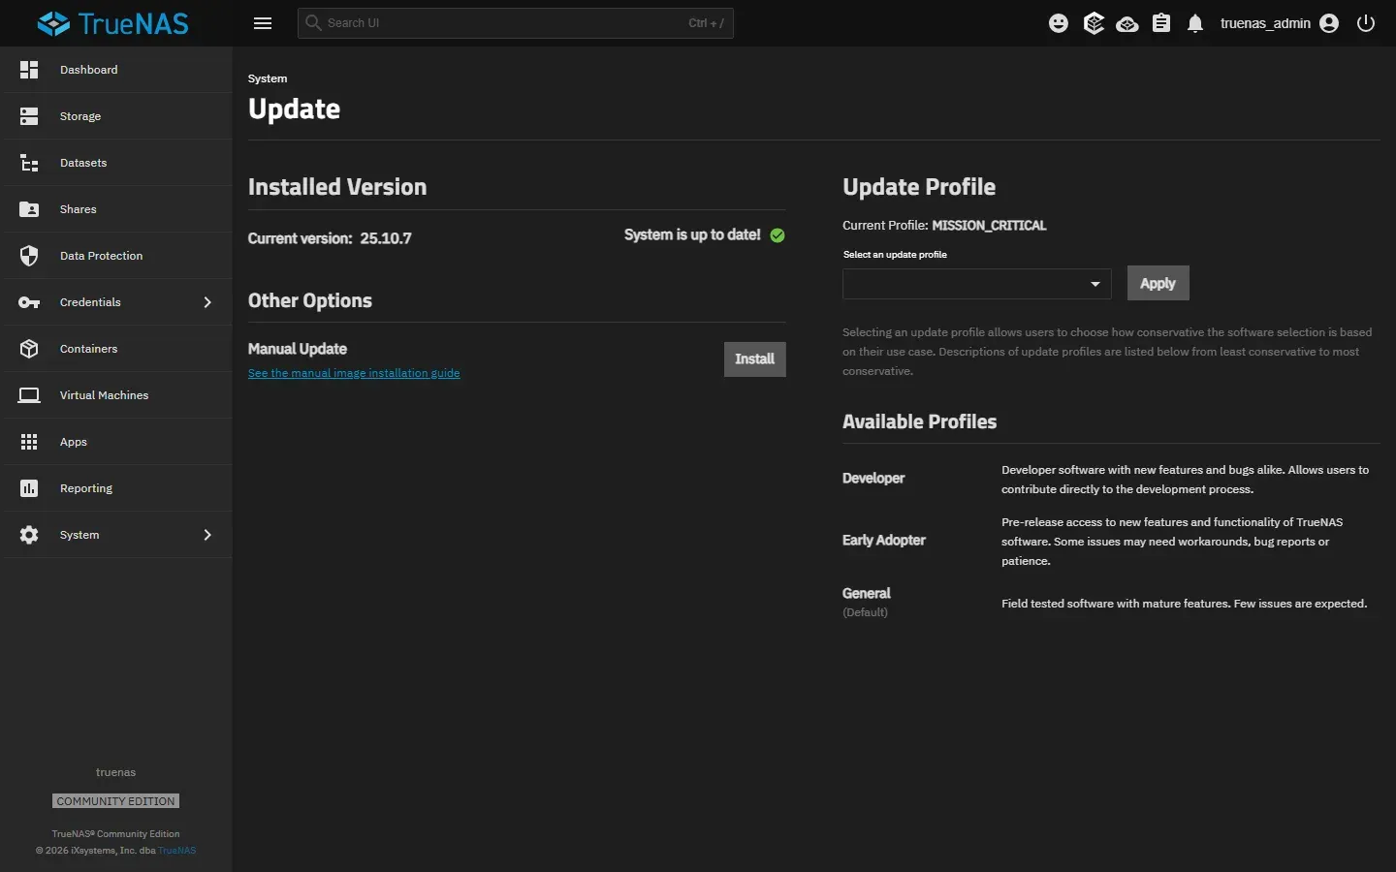Screen dimensions: 1396x872
Task: Navigate to the Apps menu item
Action: [x=116, y=442]
